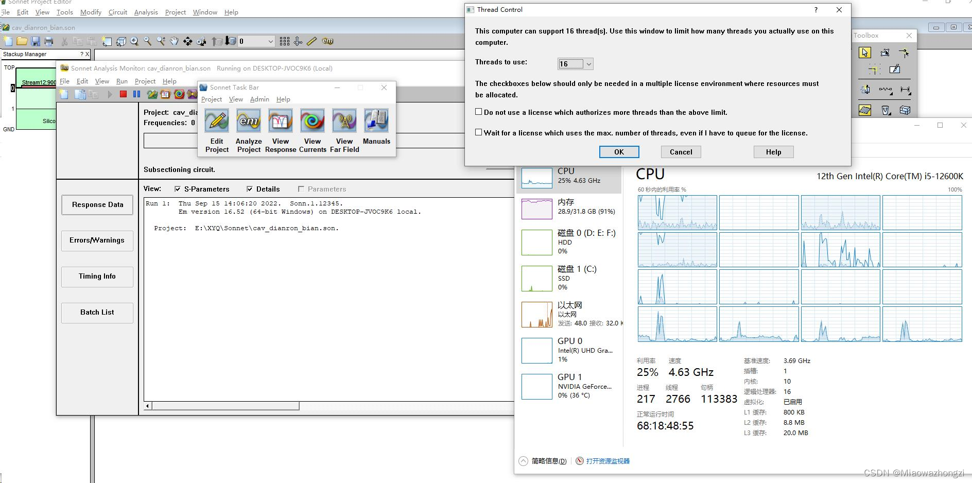The width and height of the screenshot is (972, 483).
Task: Click the red Stop button in Analysis Monitor
Action: tap(123, 94)
